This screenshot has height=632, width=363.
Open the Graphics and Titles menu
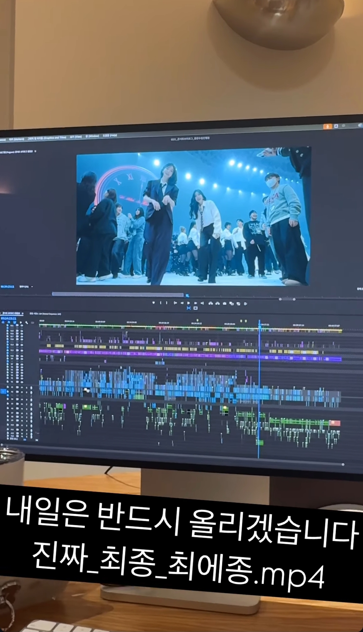46,138
